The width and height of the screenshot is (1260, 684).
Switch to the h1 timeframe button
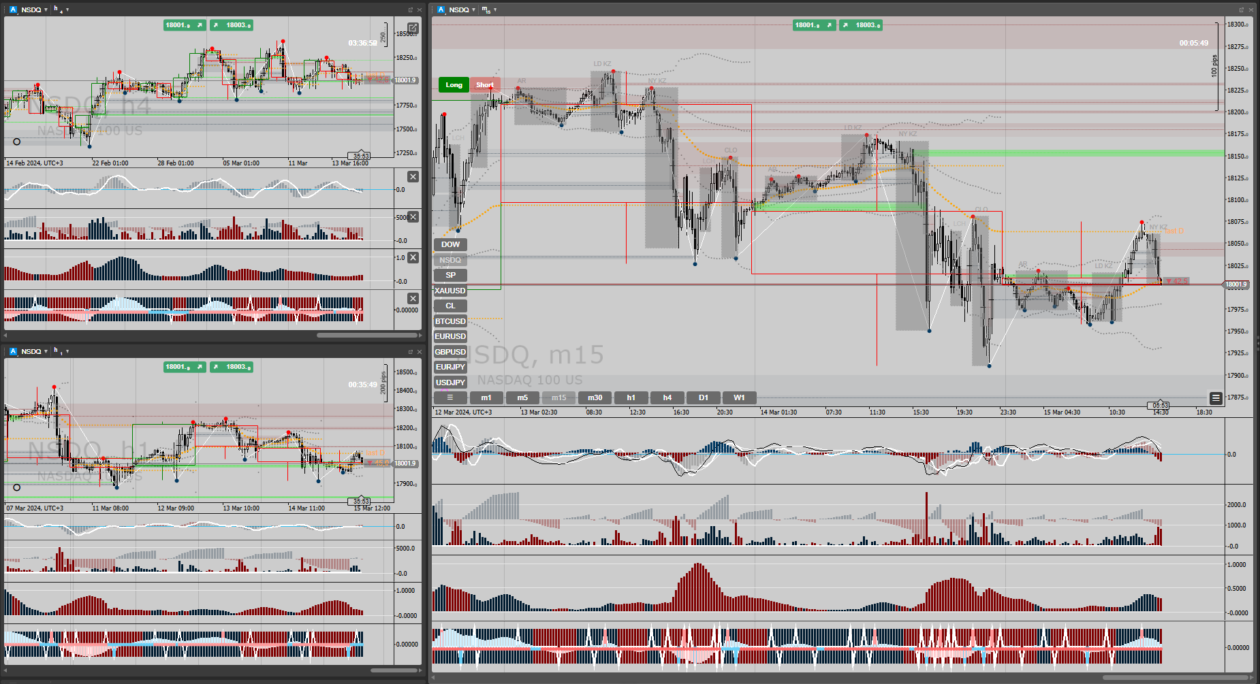(631, 397)
